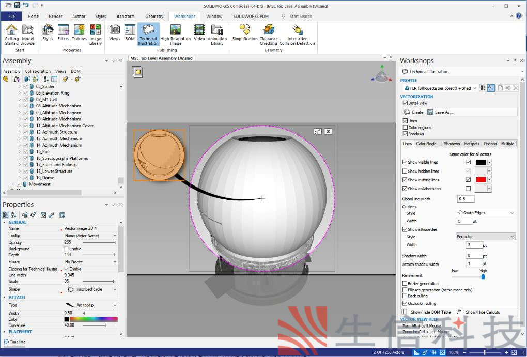Uncheck the Lines checkbox under Vectorization

point(405,121)
